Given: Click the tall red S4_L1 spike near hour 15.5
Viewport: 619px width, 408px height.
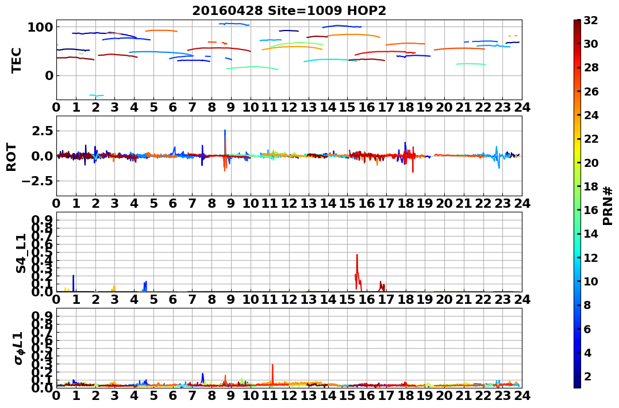Looking at the screenshot, I should [357, 273].
